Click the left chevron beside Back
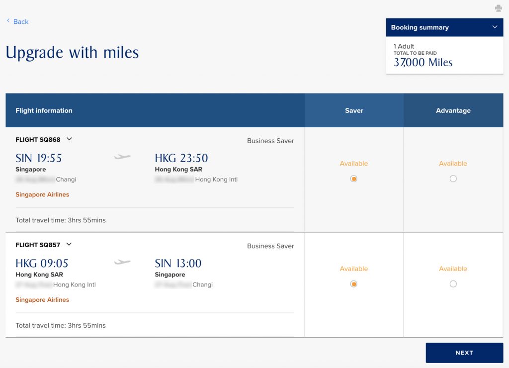The image size is (509, 368). point(7,21)
